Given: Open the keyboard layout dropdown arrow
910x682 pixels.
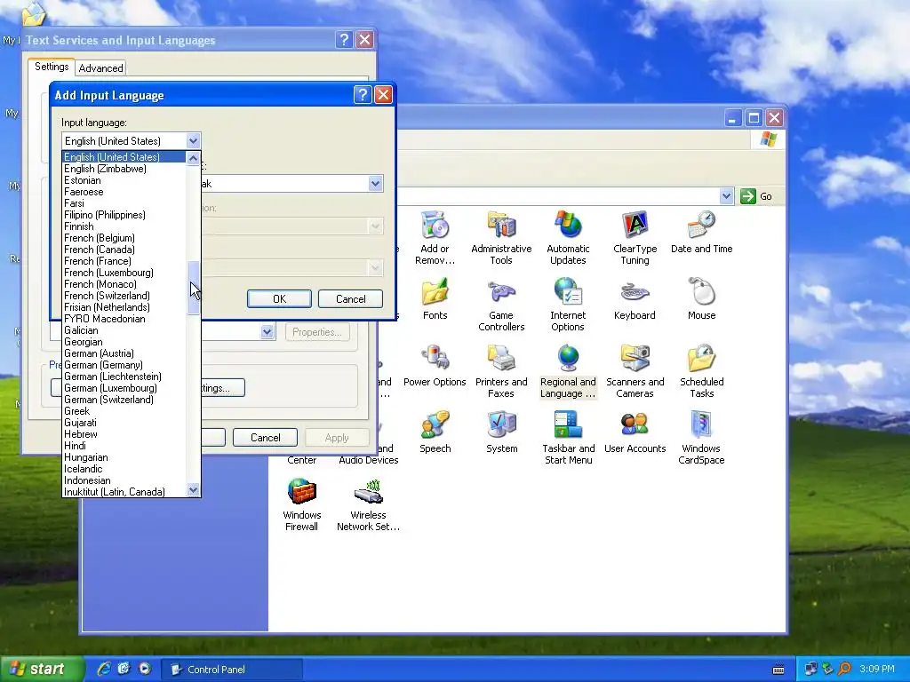Looking at the screenshot, I should 376,184.
